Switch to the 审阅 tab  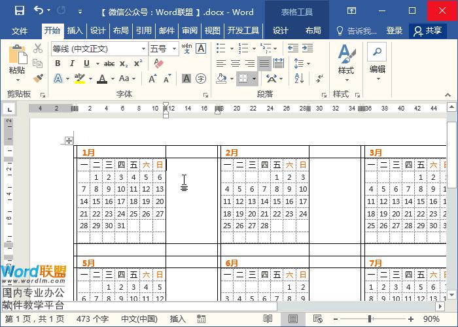pos(189,30)
